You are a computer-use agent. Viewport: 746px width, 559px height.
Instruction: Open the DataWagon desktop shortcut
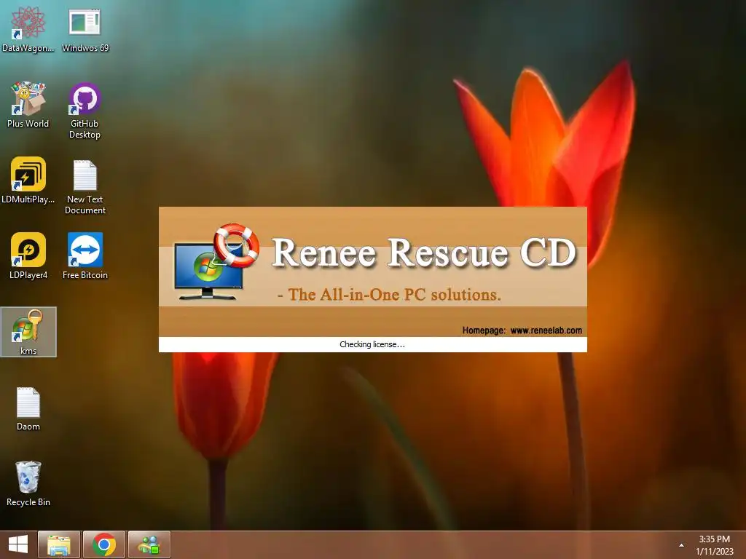[x=28, y=29]
